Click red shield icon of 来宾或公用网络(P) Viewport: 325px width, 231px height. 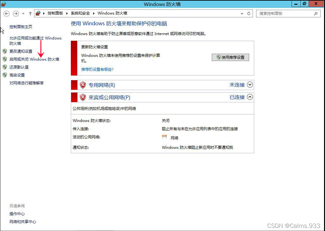(83, 97)
